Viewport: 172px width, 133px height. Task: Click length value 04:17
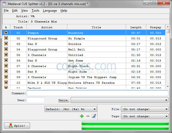click(x=136, y=44)
